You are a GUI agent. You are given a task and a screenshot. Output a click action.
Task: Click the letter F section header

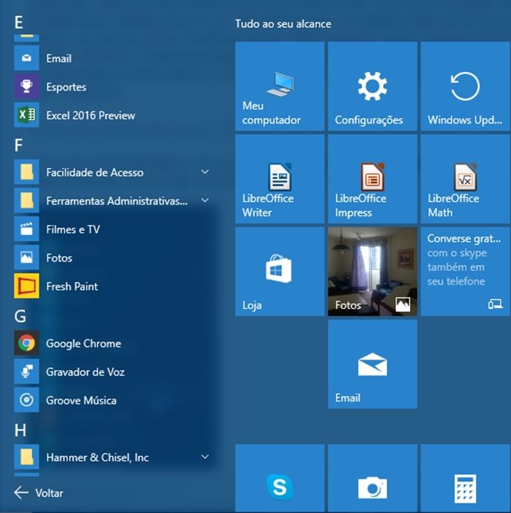[19, 145]
